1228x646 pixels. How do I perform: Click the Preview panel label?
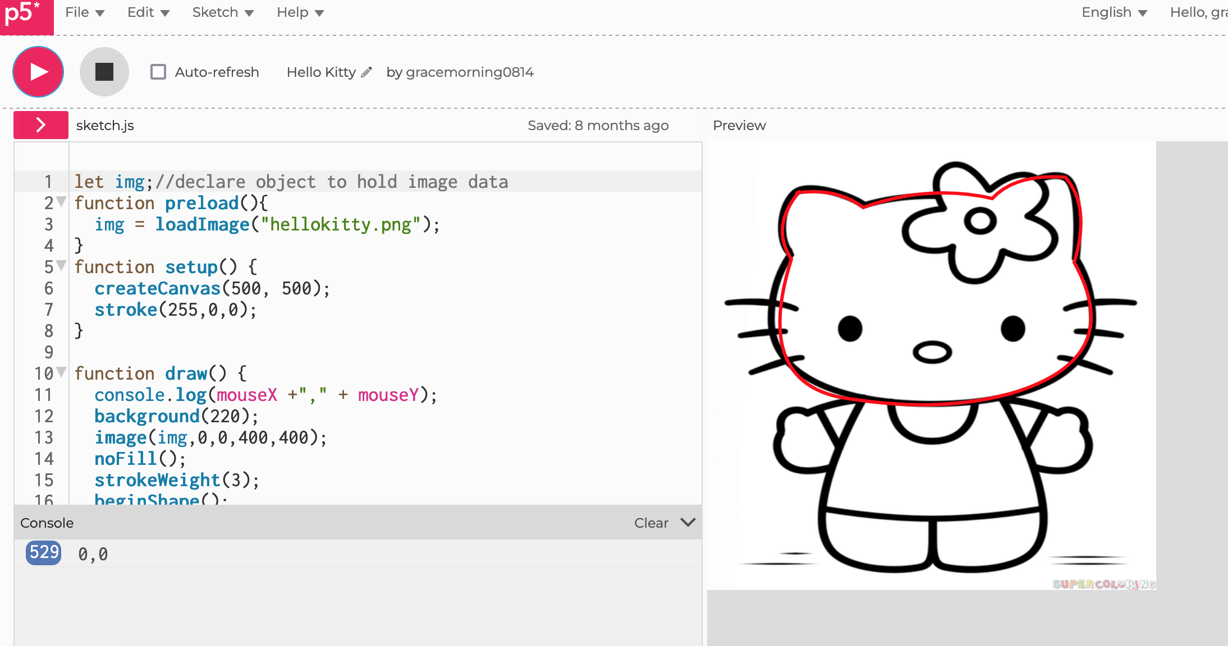[739, 125]
